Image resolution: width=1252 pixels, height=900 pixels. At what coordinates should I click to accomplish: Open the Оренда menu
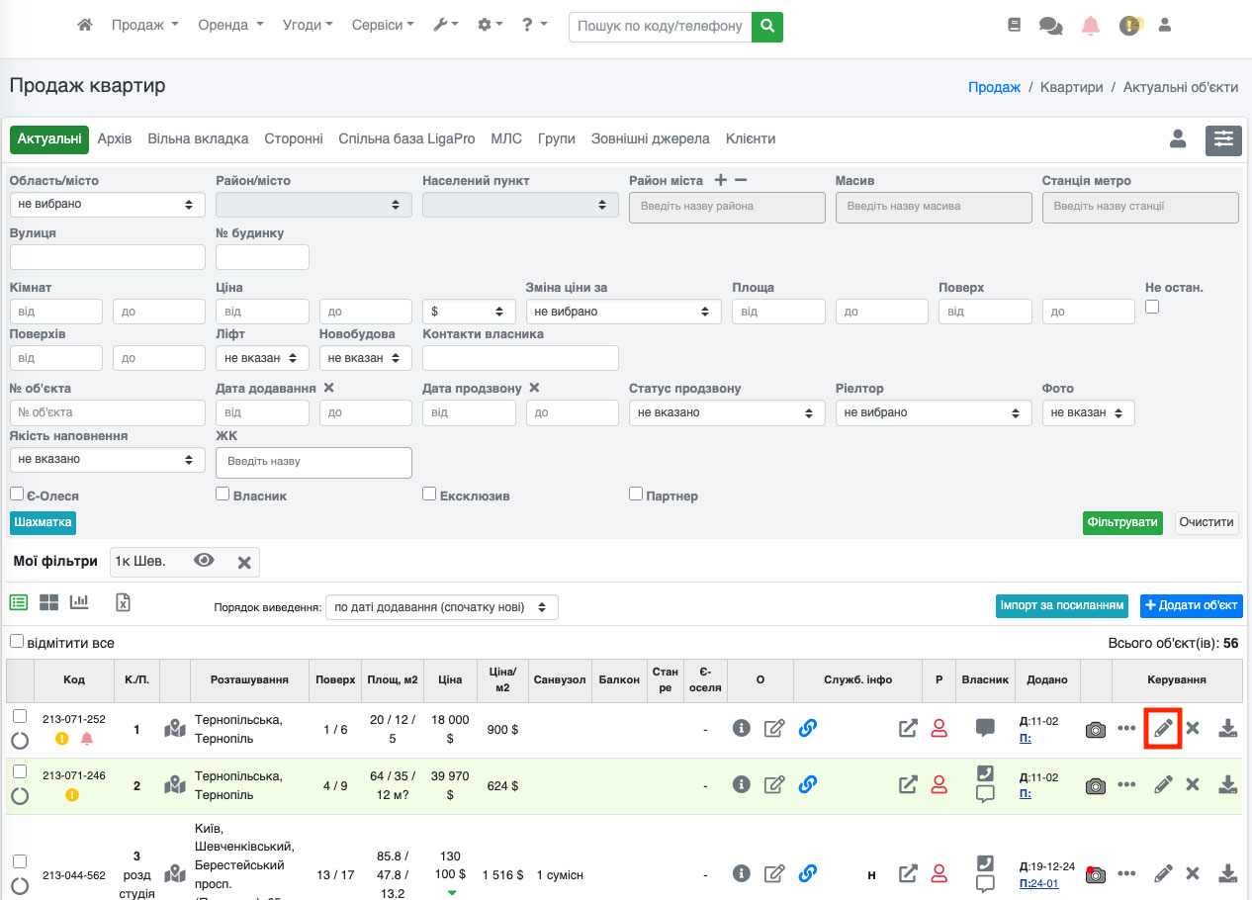coord(230,25)
